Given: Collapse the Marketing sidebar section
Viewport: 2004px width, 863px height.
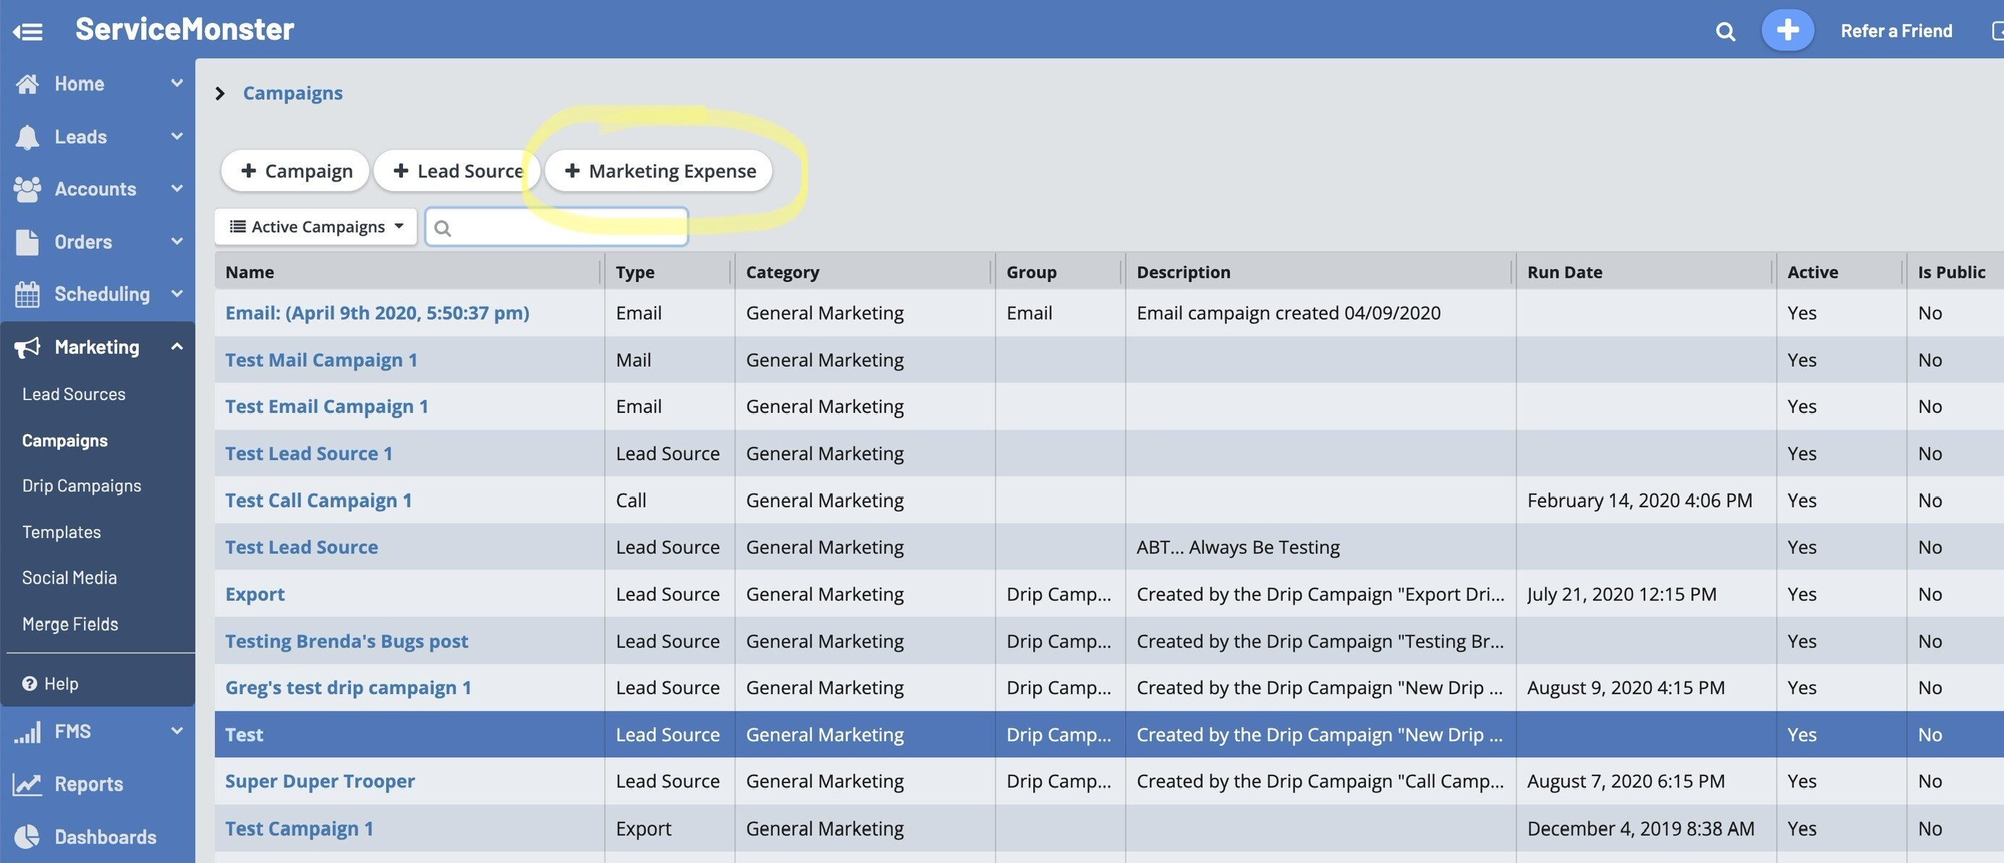Looking at the screenshot, I should pos(177,347).
